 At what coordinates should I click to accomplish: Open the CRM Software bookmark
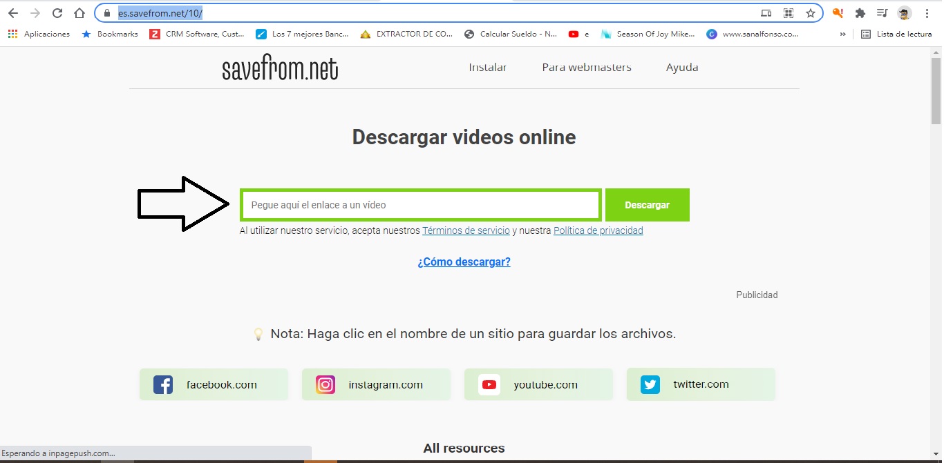197,34
